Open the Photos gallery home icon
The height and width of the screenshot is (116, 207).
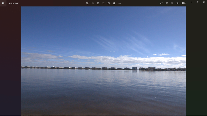[x=3, y=3]
